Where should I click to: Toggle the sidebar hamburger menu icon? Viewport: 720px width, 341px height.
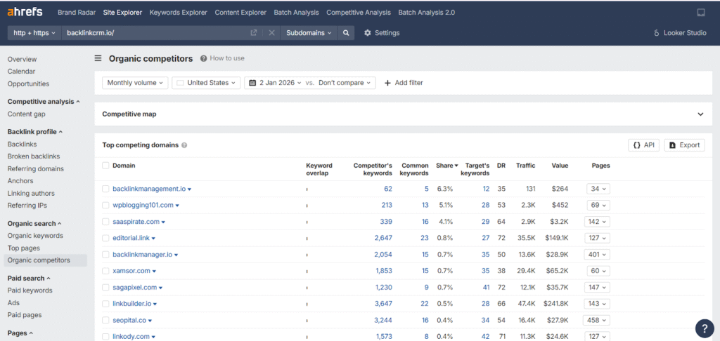point(98,59)
